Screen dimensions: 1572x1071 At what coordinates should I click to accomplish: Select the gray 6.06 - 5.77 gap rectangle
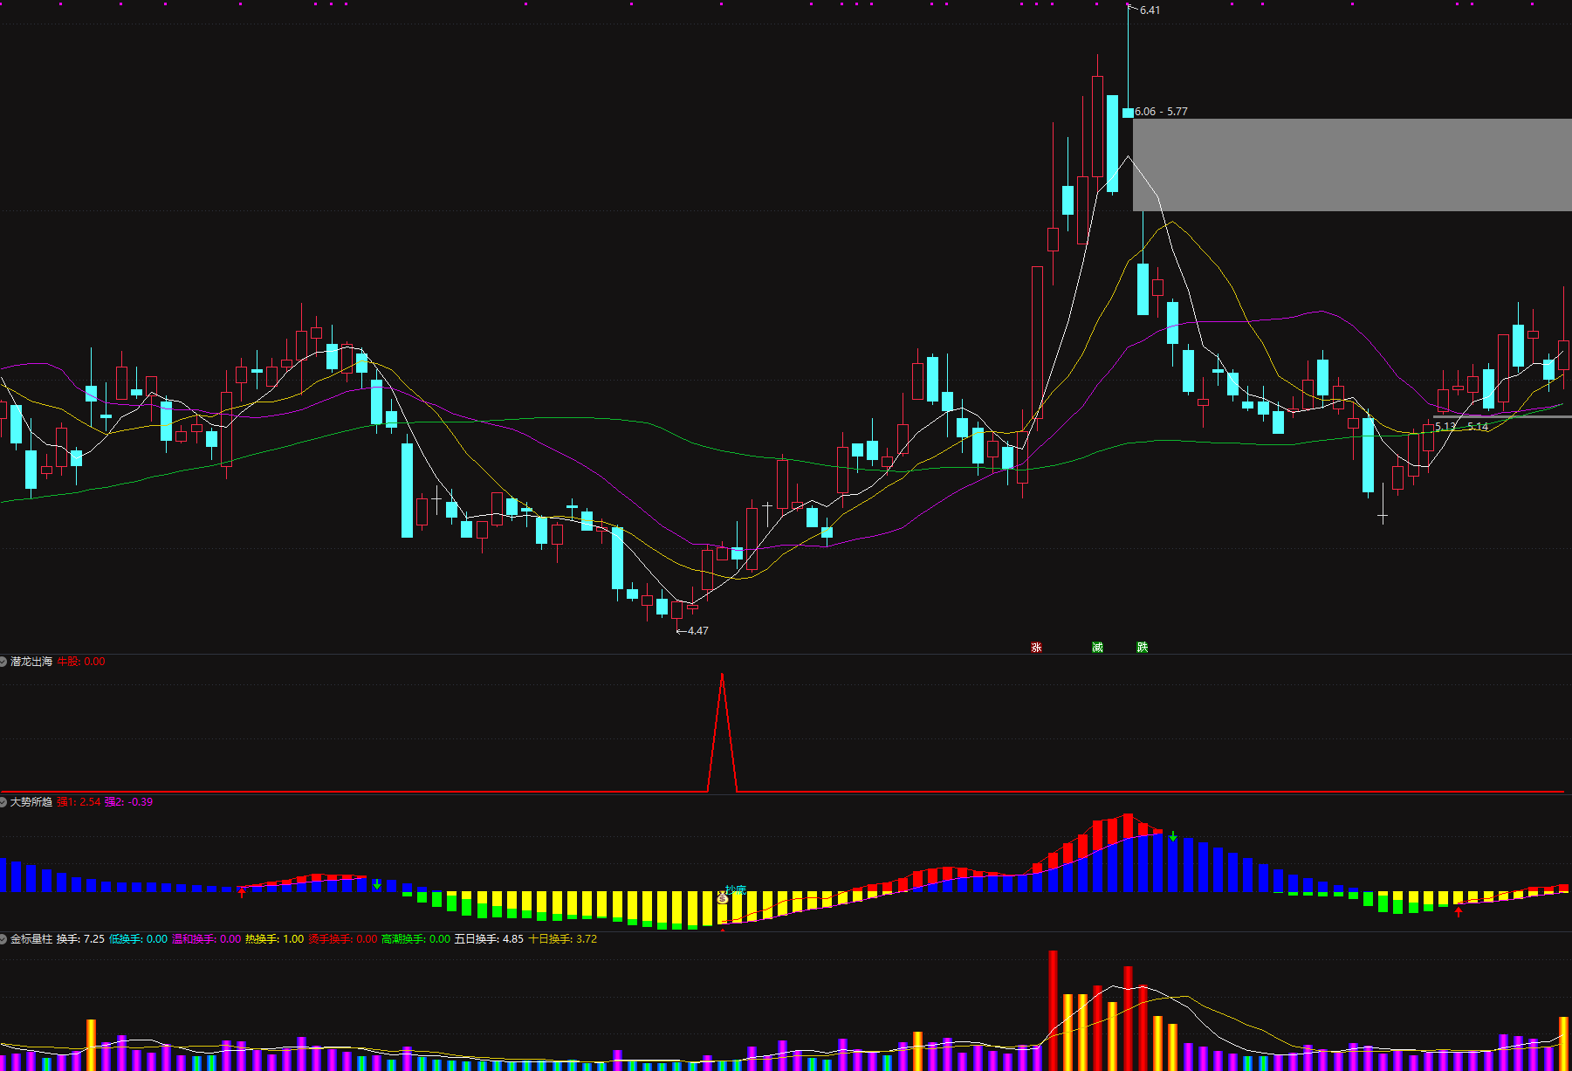pos(1351,165)
